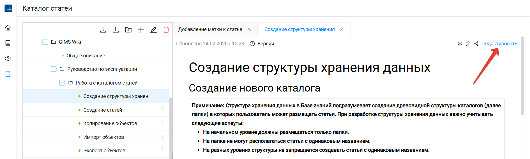The image size is (530, 159).
Task: Delete selected item with red trash icon
Action: click(166, 30)
